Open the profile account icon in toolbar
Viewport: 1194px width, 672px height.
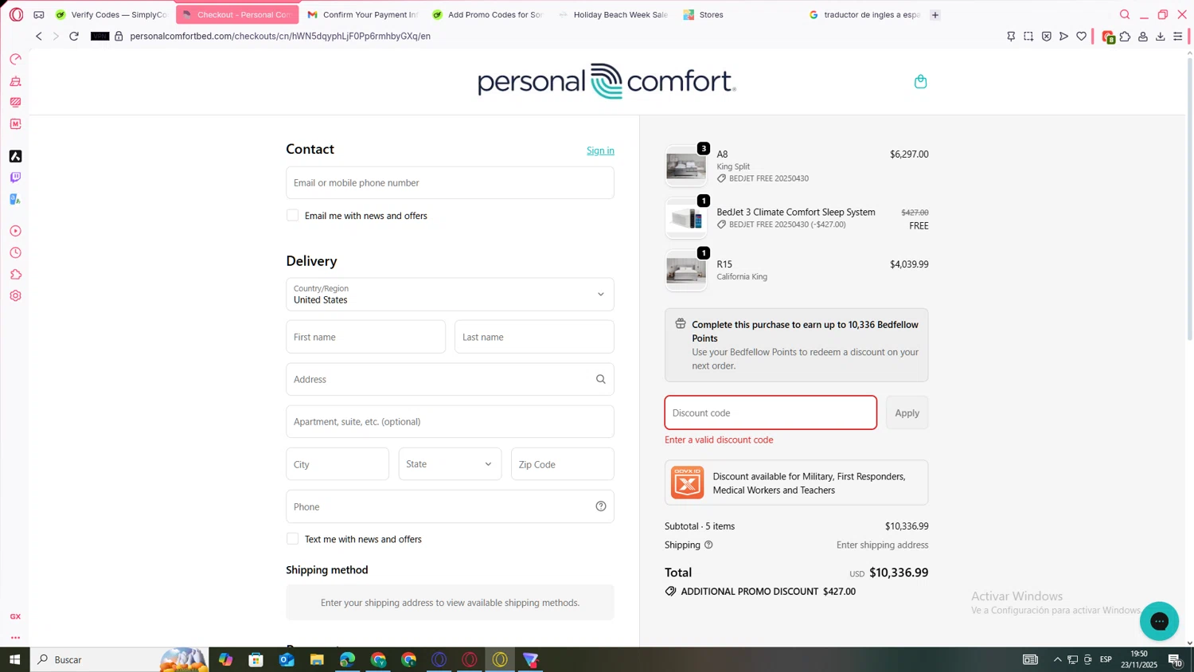[1142, 36]
